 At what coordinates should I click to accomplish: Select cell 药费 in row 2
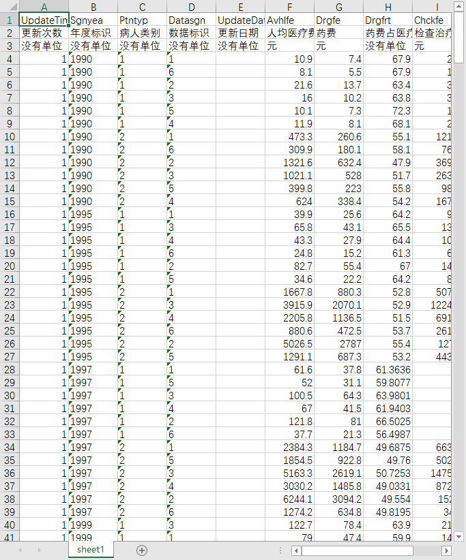[338, 33]
